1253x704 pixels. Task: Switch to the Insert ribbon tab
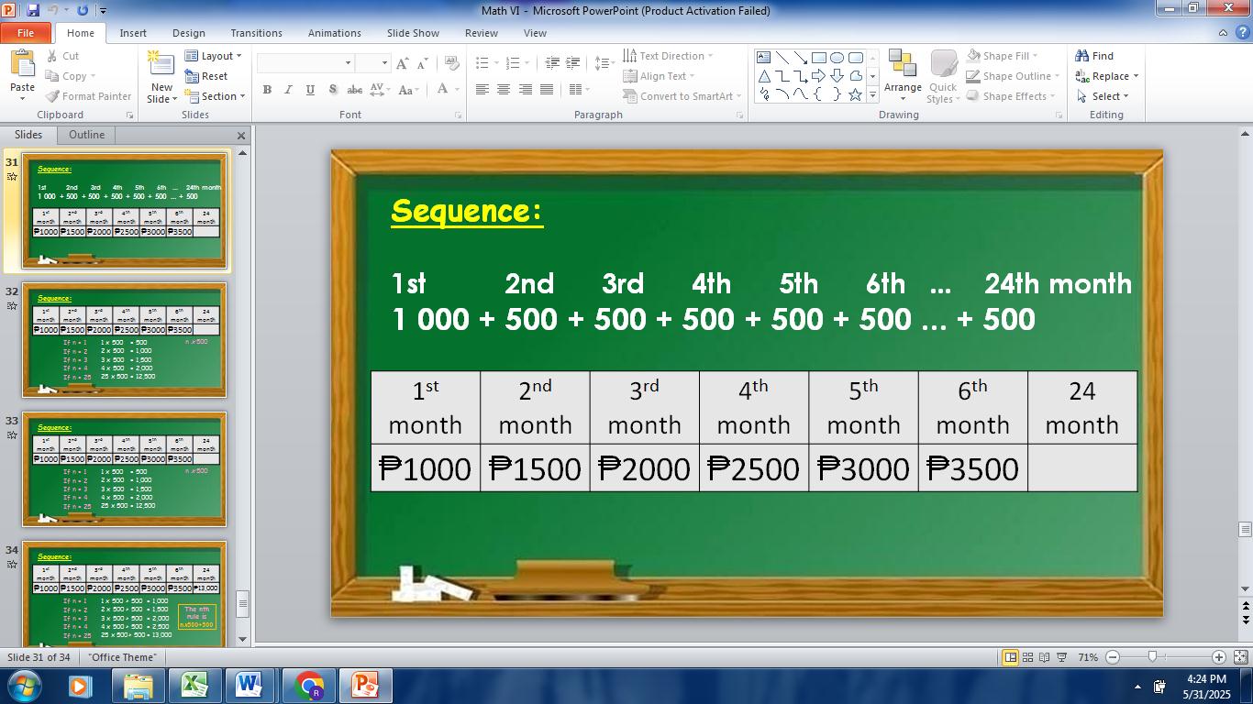pos(133,33)
